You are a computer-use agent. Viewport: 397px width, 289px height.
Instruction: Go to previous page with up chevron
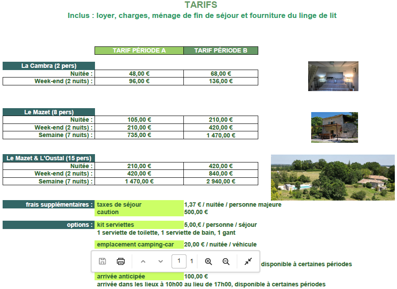(143, 261)
